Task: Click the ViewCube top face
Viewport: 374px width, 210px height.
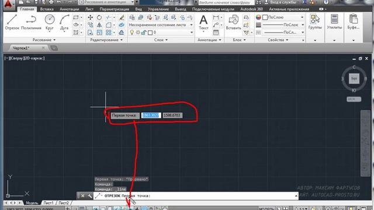Action: [x=354, y=78]
